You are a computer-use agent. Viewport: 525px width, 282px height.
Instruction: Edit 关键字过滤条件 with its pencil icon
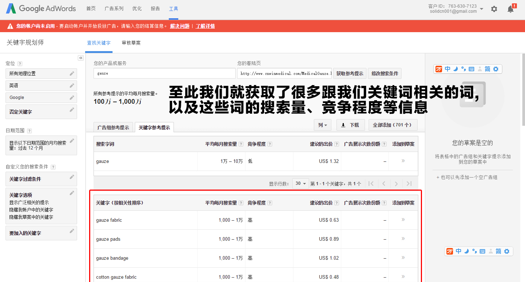point(72,177)
